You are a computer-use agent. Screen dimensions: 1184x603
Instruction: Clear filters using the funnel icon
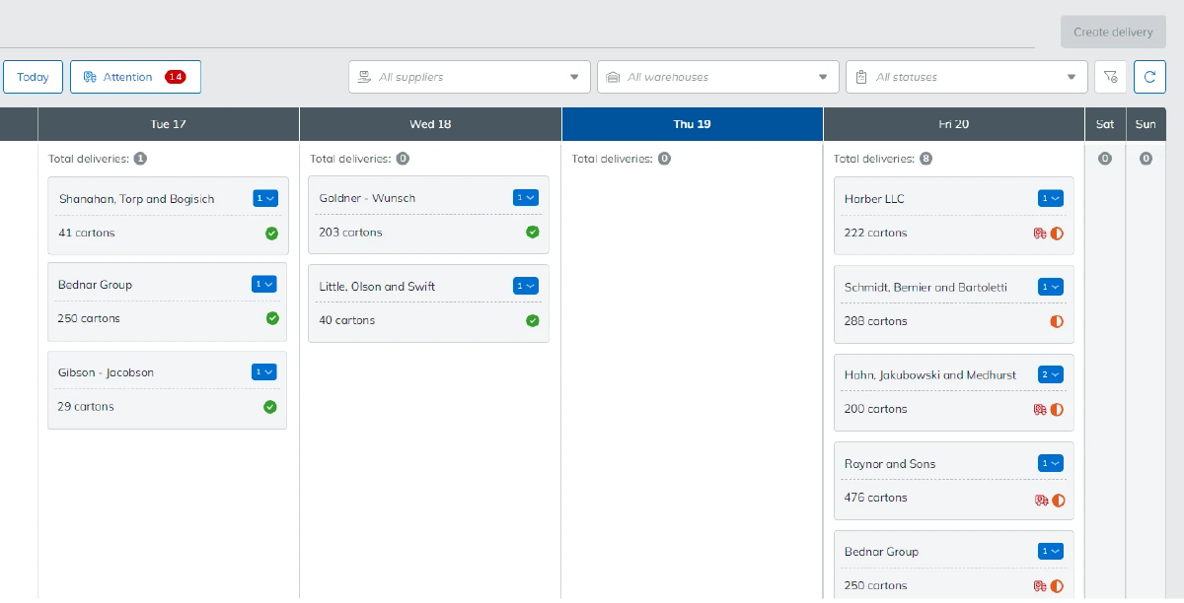1110,77
